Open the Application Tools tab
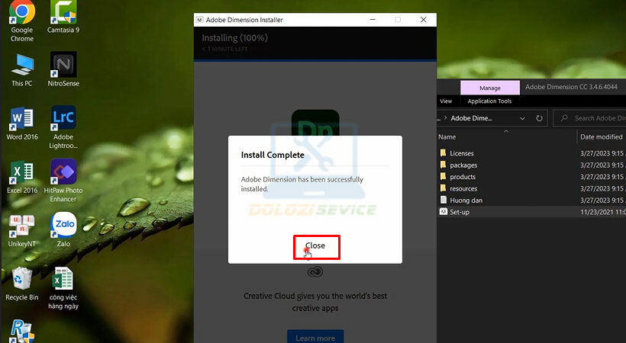 (x=489, y=101)
